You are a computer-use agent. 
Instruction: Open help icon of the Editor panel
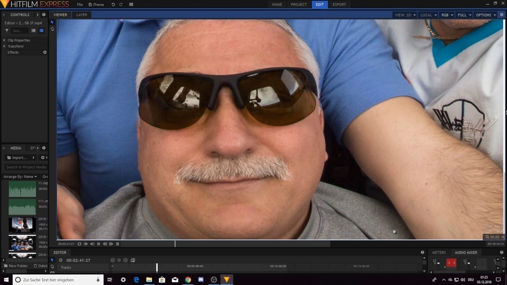(422, 252)
